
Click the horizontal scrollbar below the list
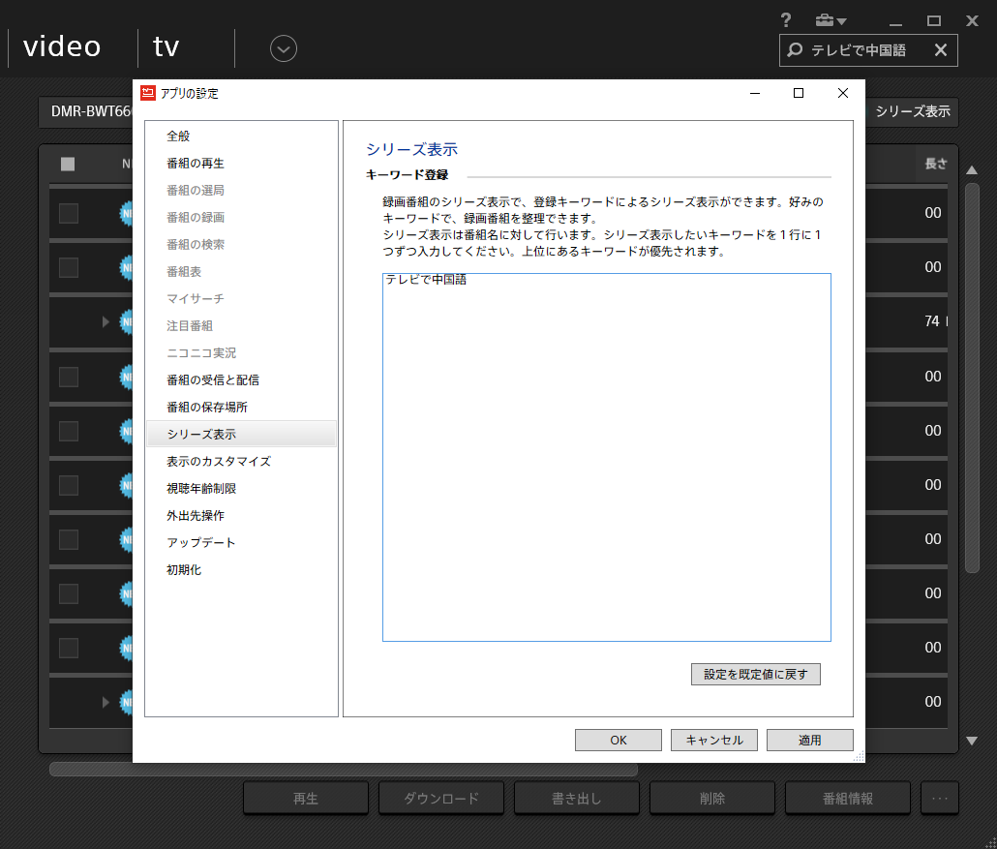pyautogui.click(x=344, y=770)
